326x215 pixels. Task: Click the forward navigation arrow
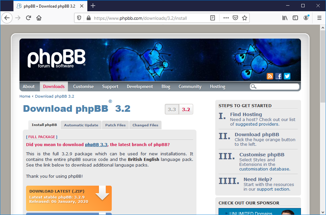click(18, 18)
